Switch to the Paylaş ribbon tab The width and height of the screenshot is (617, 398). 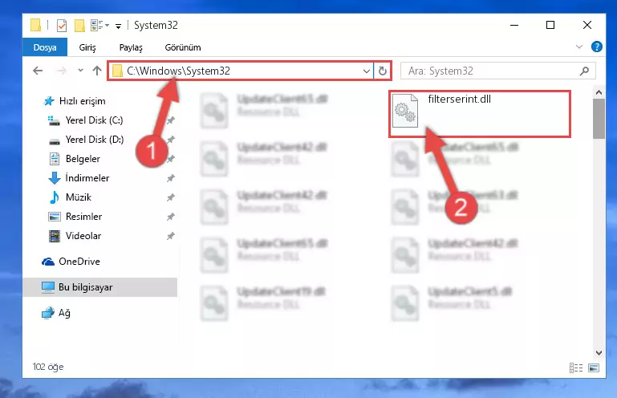point(131,47)
